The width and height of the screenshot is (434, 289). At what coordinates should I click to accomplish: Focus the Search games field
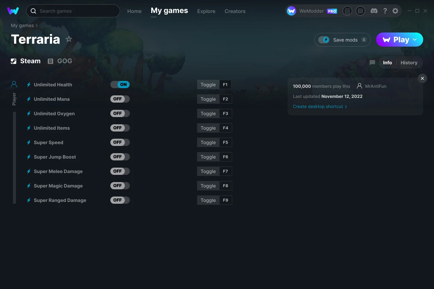(73, 11)
